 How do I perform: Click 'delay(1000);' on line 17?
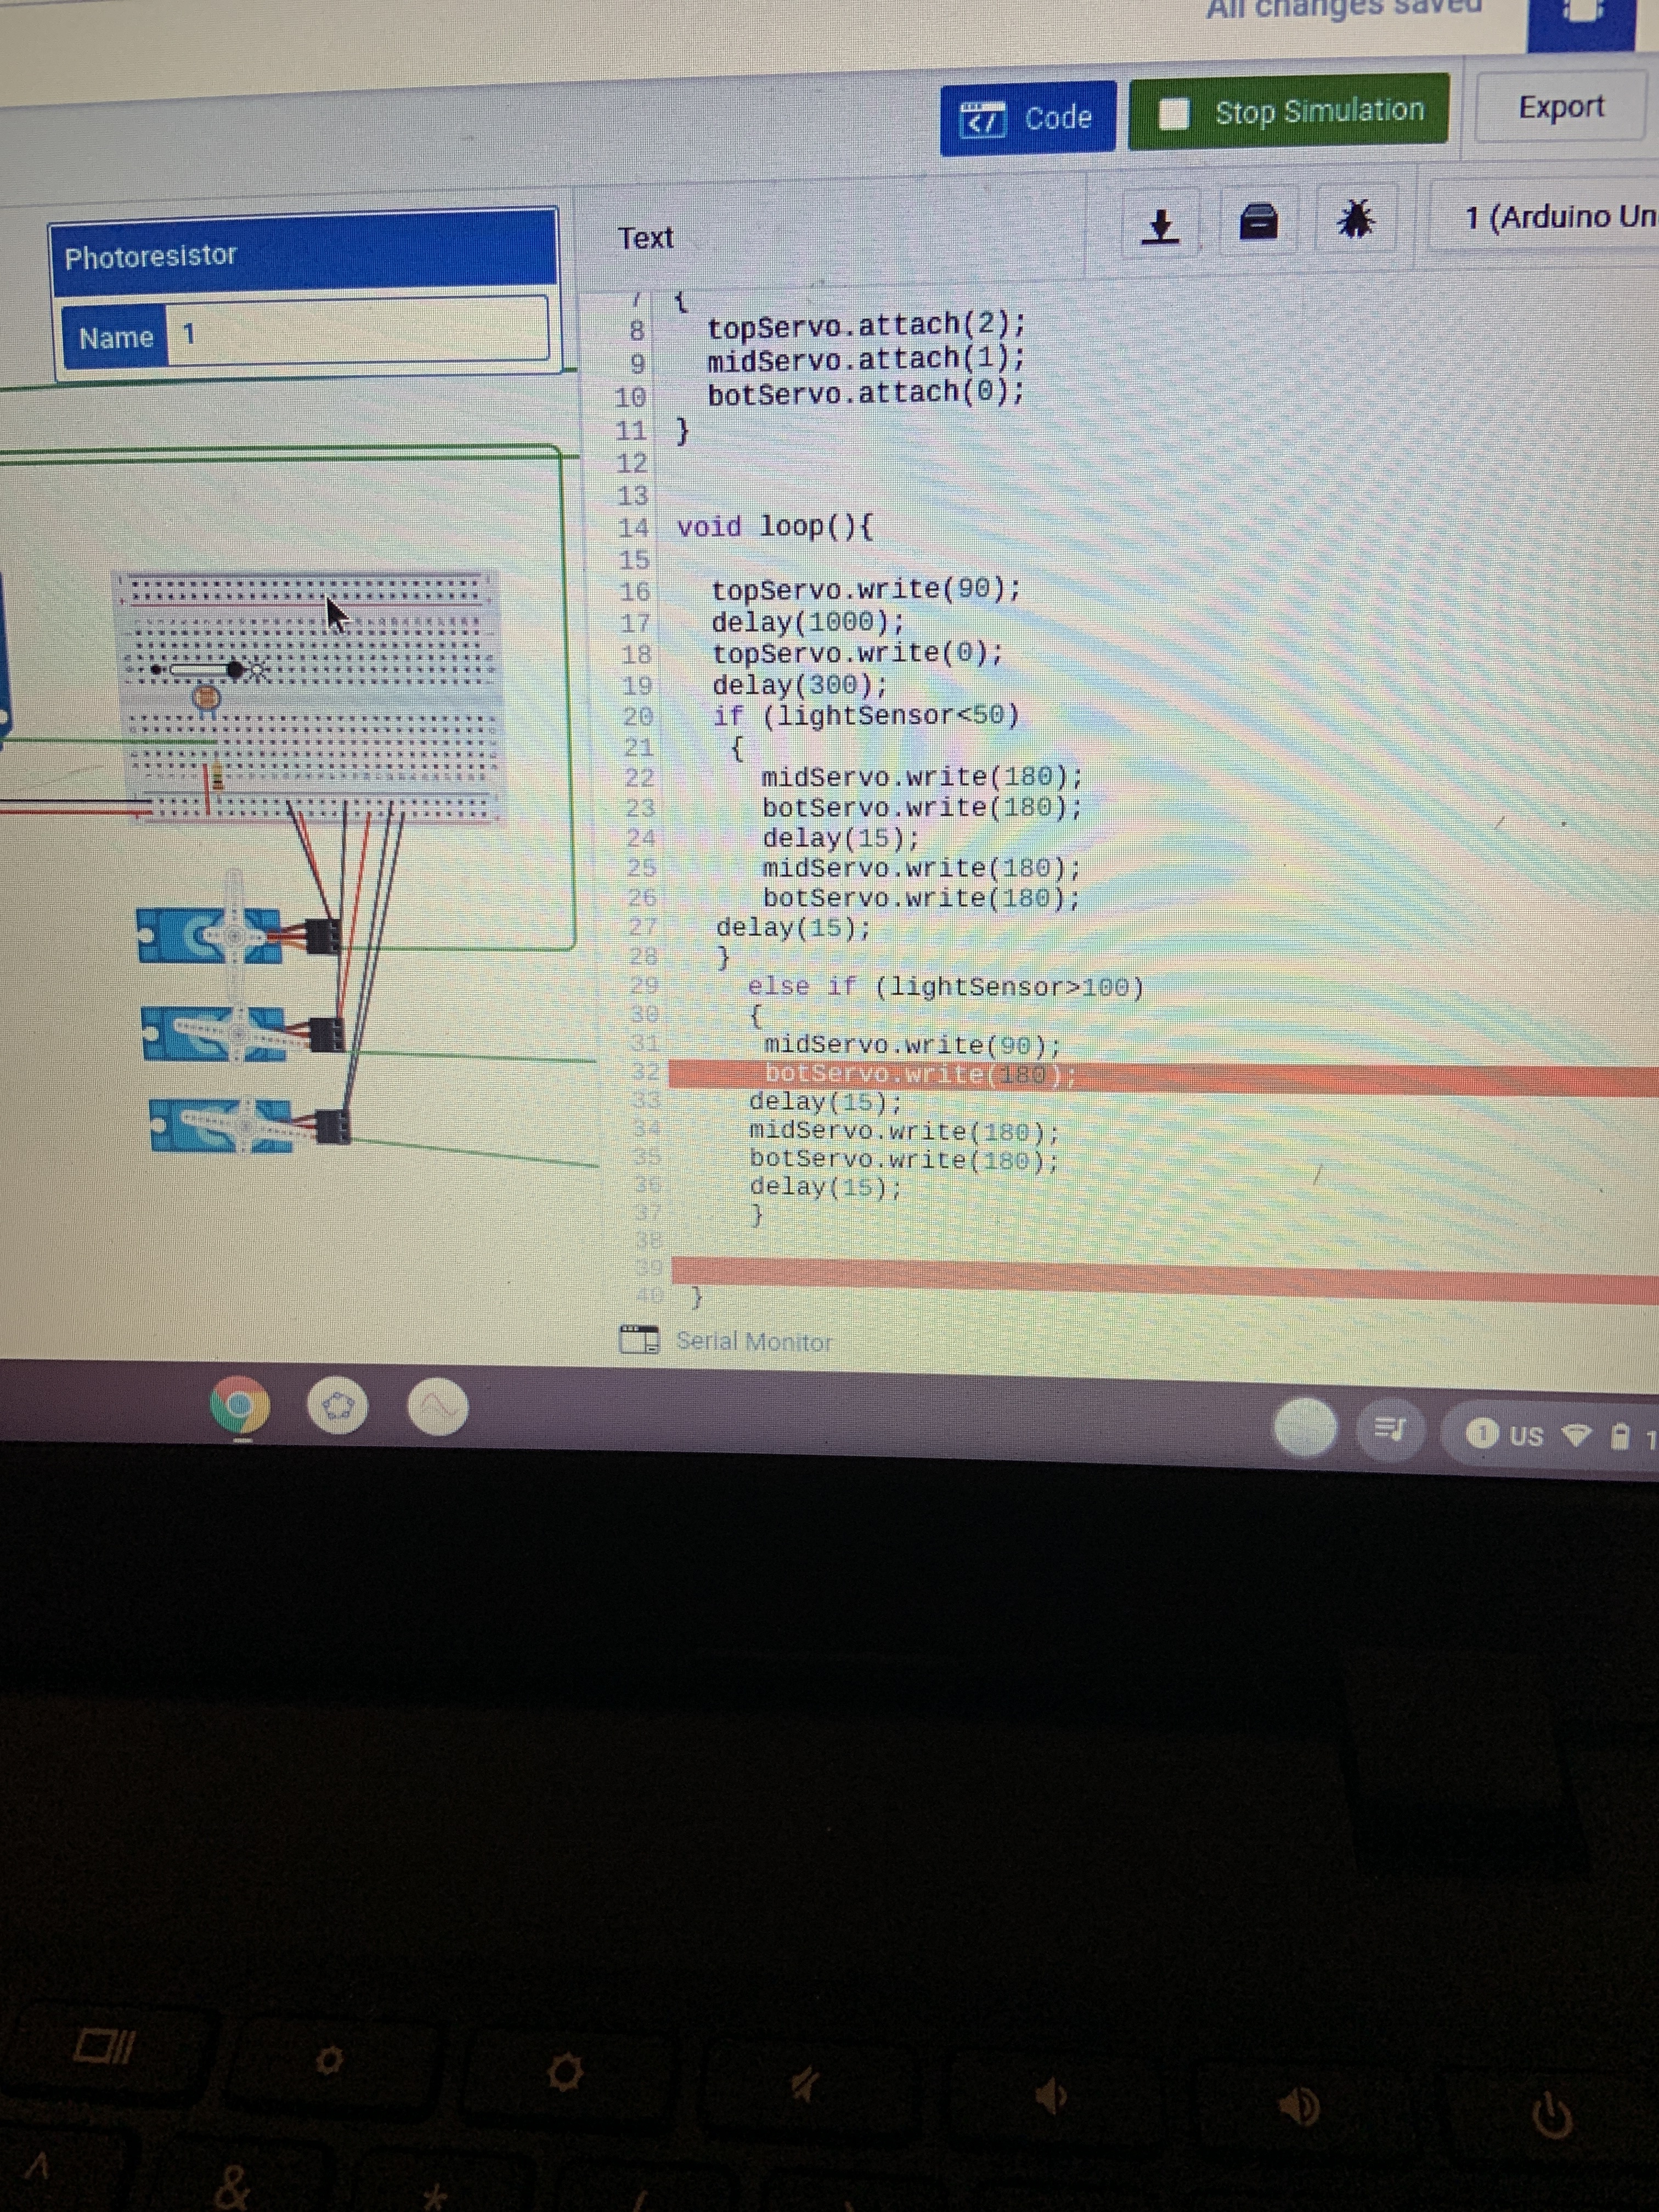point(808,622)
